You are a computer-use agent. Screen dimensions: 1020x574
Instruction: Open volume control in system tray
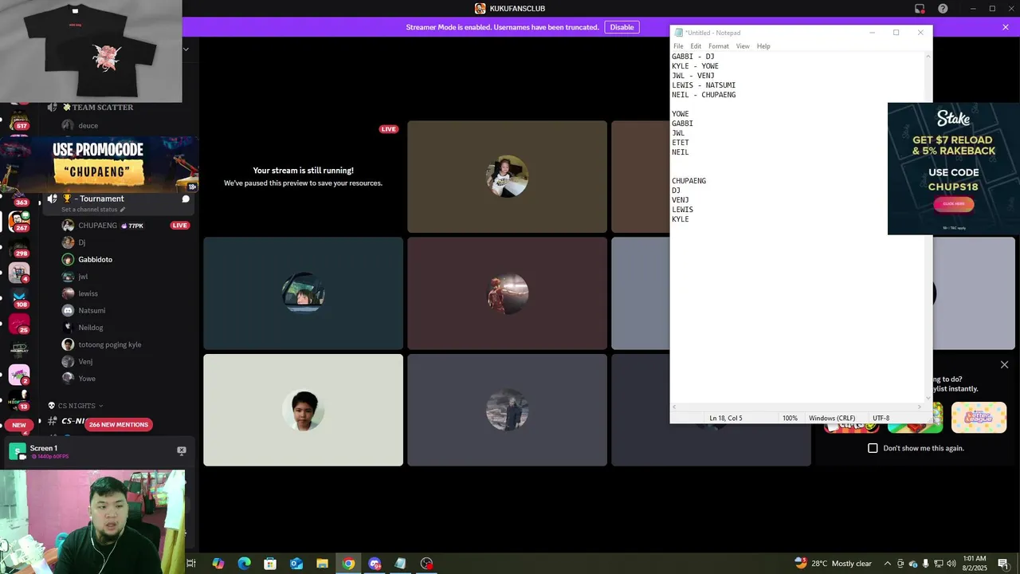pos(951,564)
